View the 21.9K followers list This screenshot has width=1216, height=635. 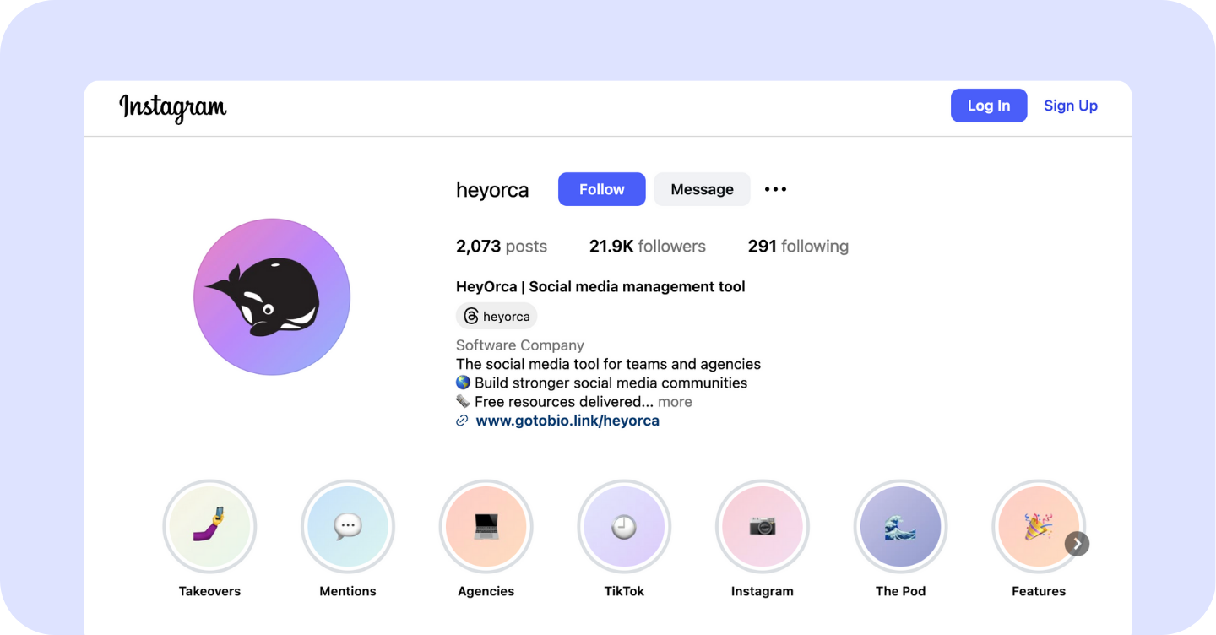pyautogui.click(x=647, y=247)
